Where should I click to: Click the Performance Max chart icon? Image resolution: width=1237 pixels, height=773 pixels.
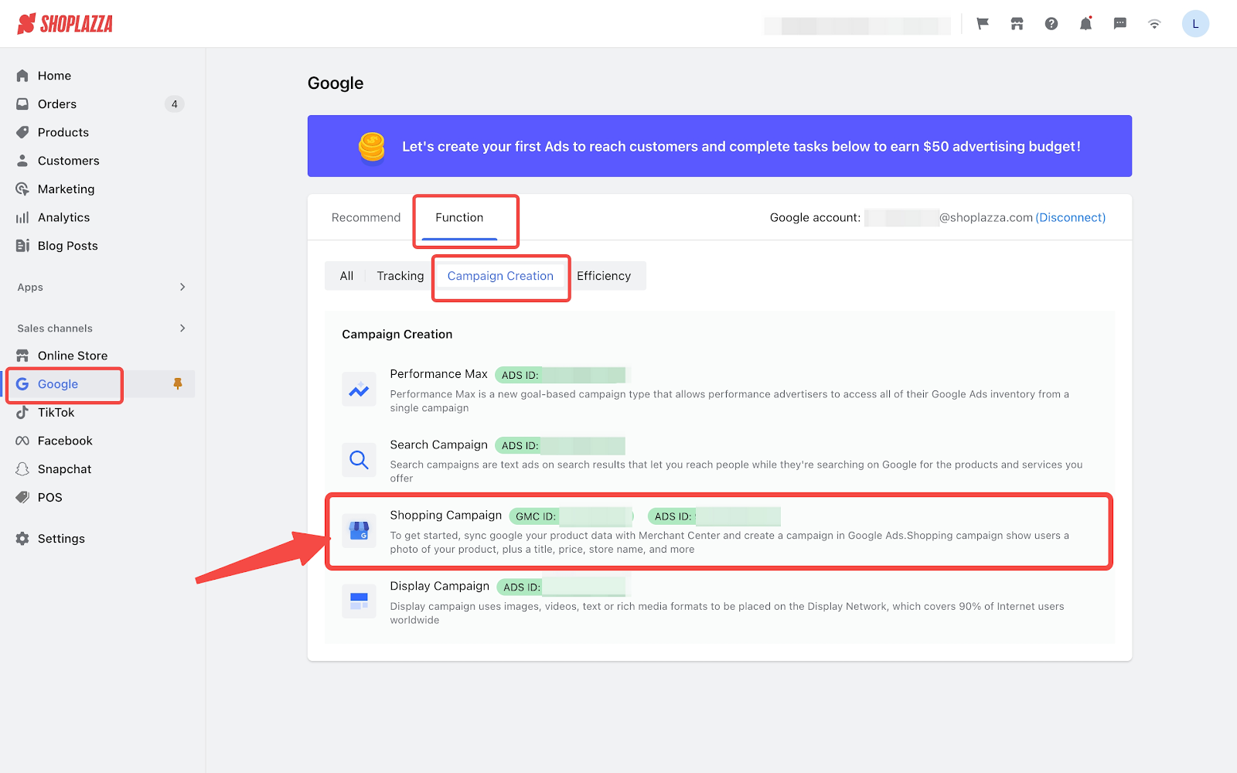click(x=359, y=390)
